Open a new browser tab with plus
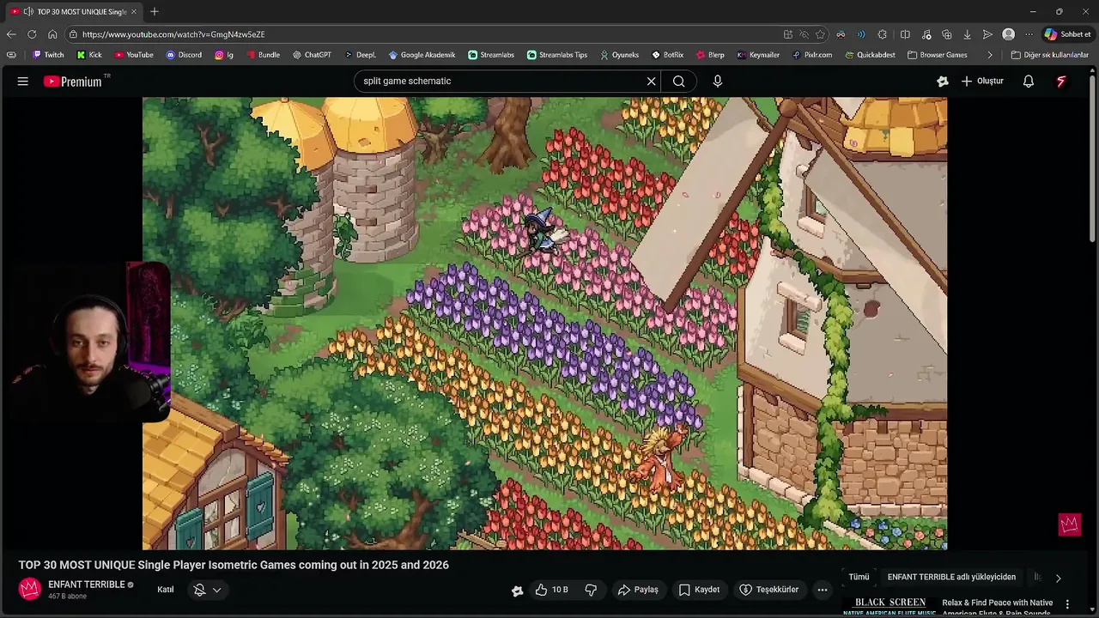This screenshot has height=618, width=1099. pos(155,12)
